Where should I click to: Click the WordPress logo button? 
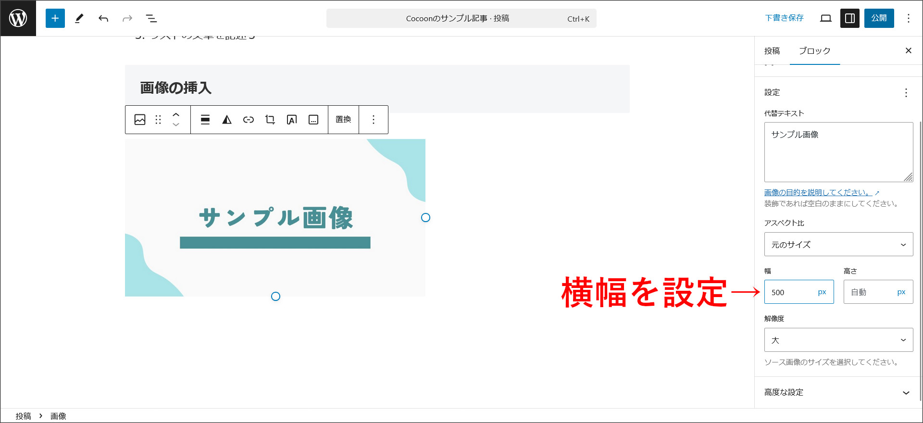[18, 18]
